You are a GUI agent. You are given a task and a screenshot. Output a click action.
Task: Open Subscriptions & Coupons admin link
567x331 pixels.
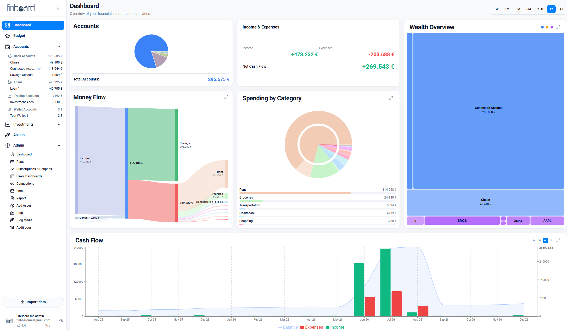[34, 169]
